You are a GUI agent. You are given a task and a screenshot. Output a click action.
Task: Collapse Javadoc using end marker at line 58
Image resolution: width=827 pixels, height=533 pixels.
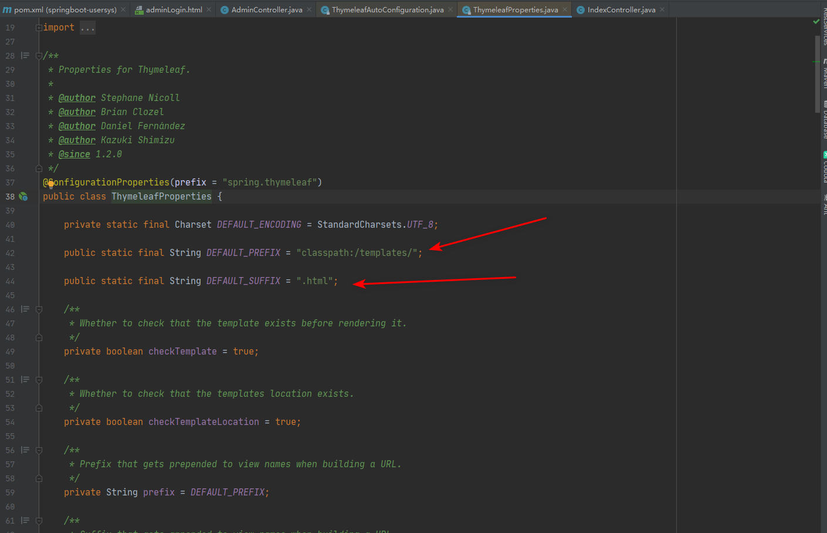click(x=39, y=478)
